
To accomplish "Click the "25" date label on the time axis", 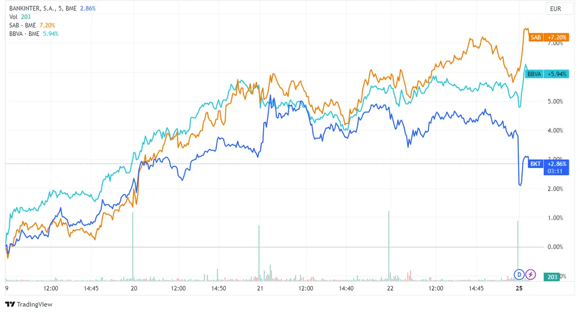I will pos(519,288).
